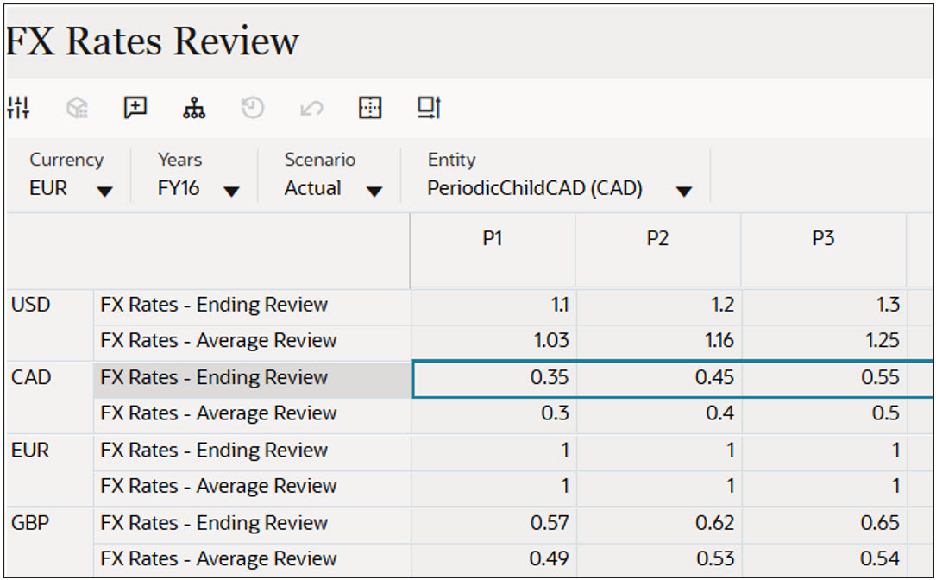Viewport: 936px width, 580px height.
Task: Click the EUR row label
Action: tap(26, 450)
